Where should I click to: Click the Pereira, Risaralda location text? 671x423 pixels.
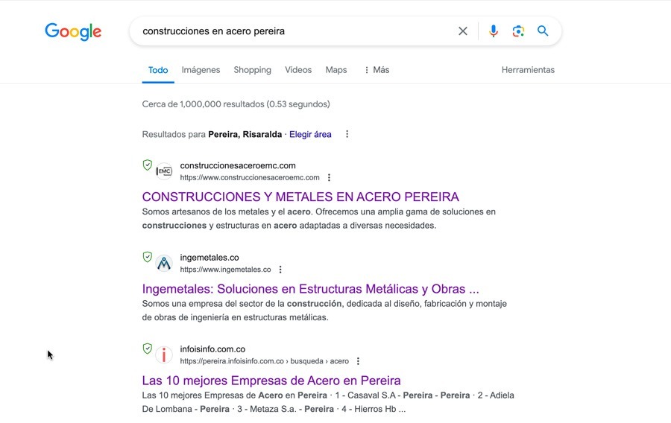tap(245, 135)
